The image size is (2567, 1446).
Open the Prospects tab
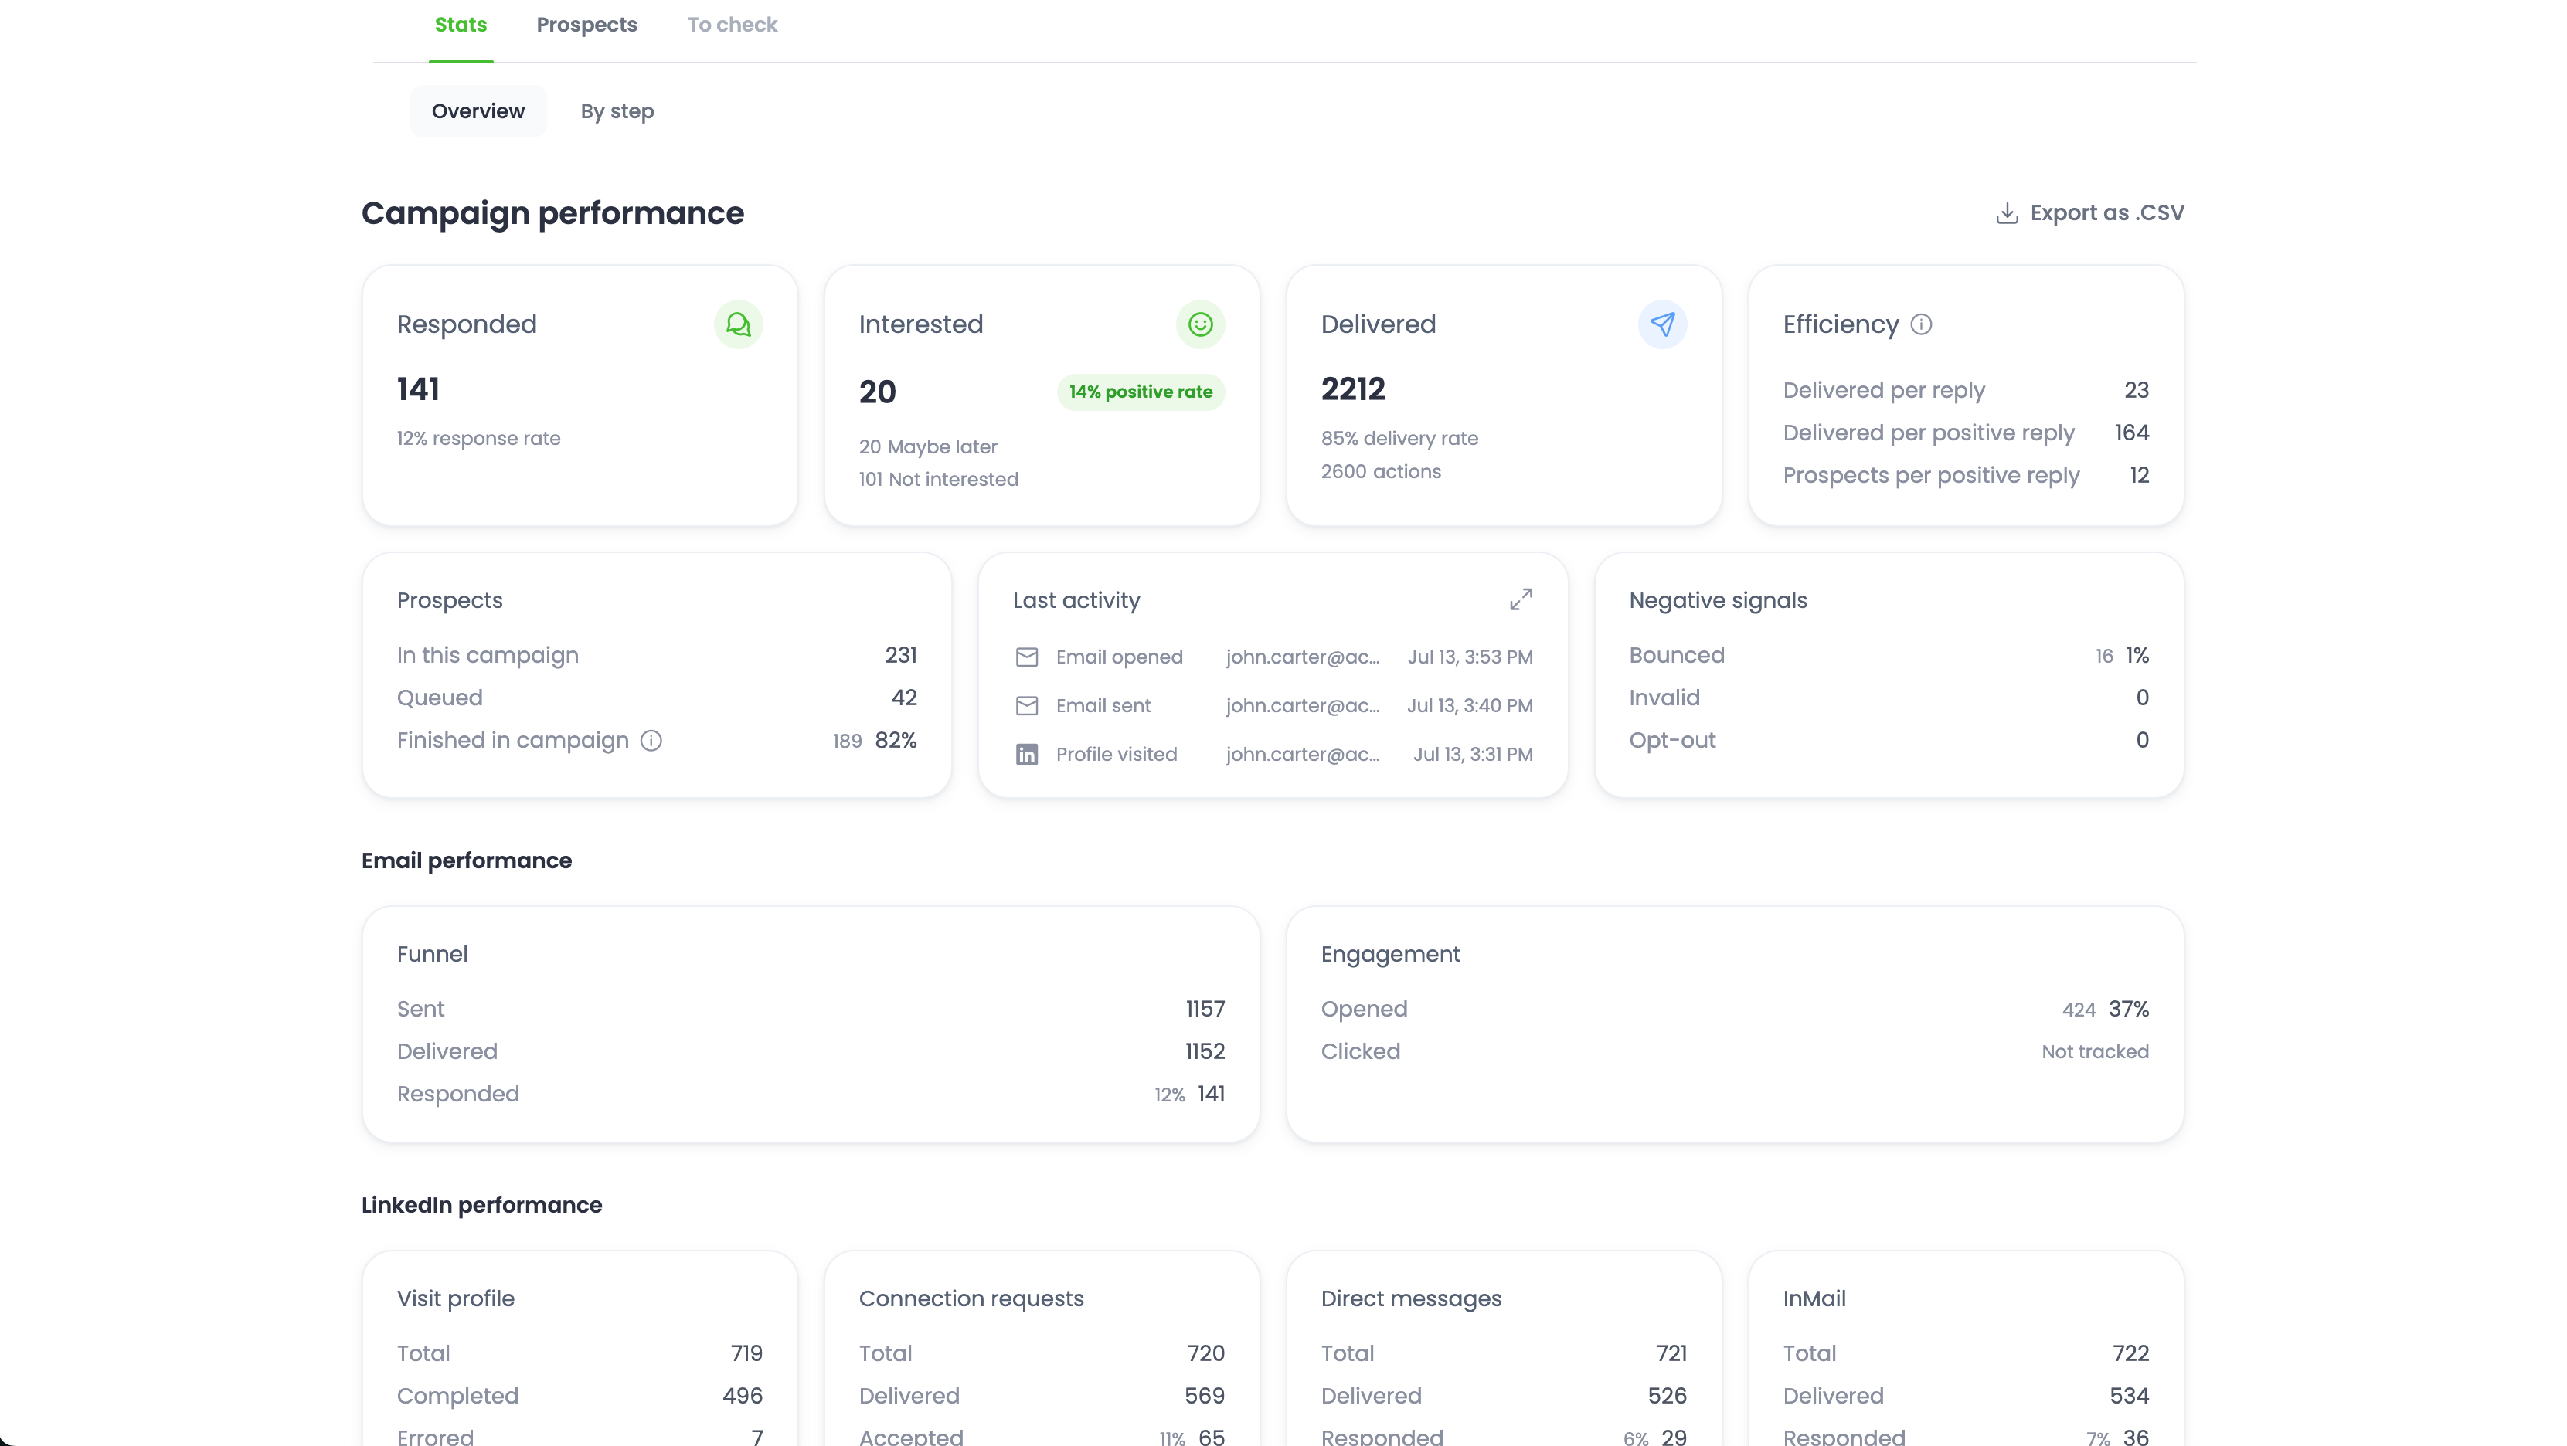(587, 25)
